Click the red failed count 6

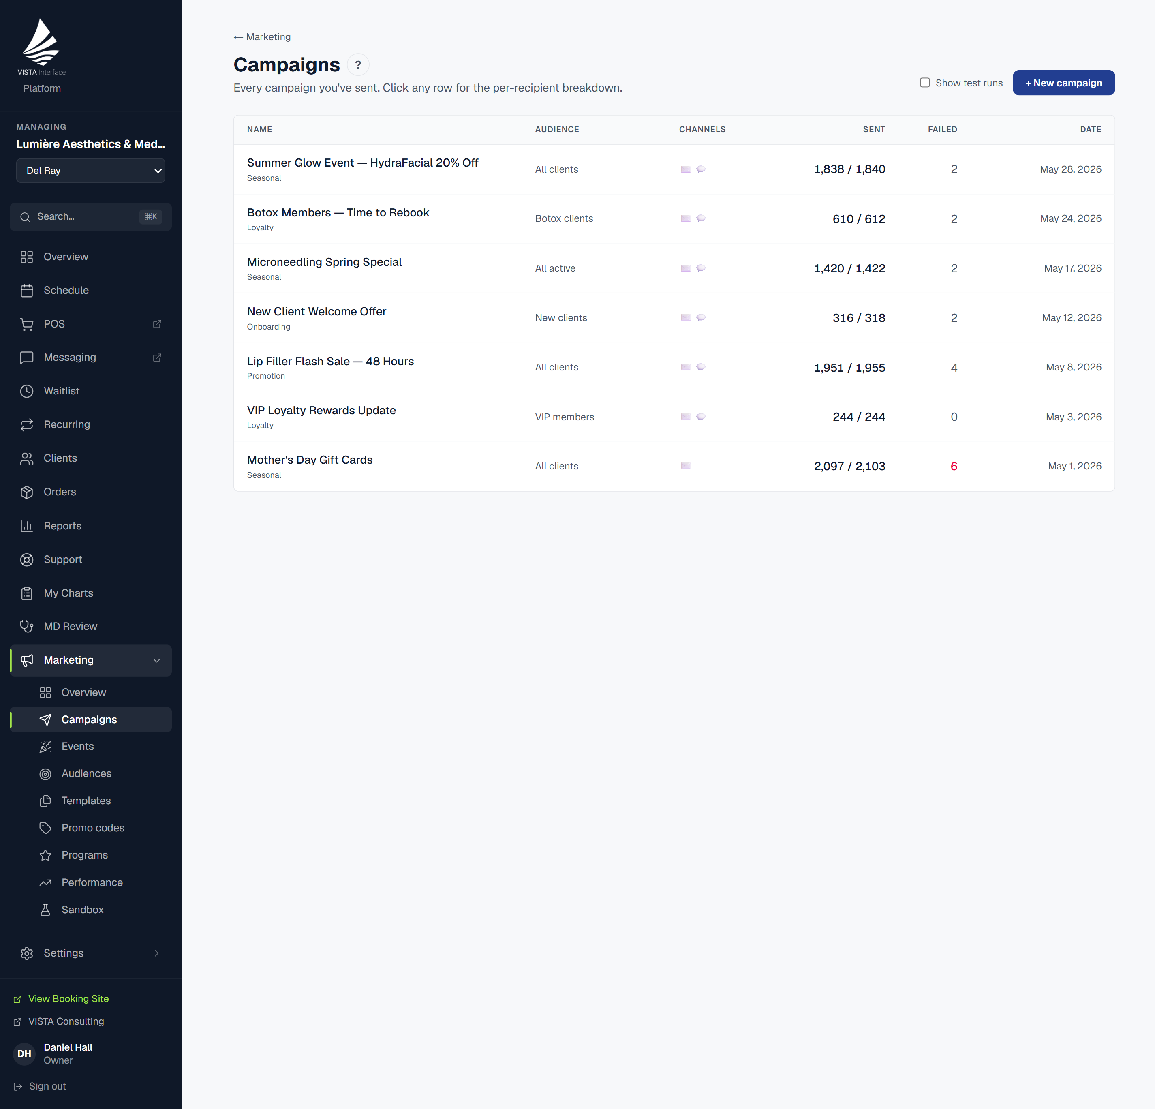click(954, 466)
